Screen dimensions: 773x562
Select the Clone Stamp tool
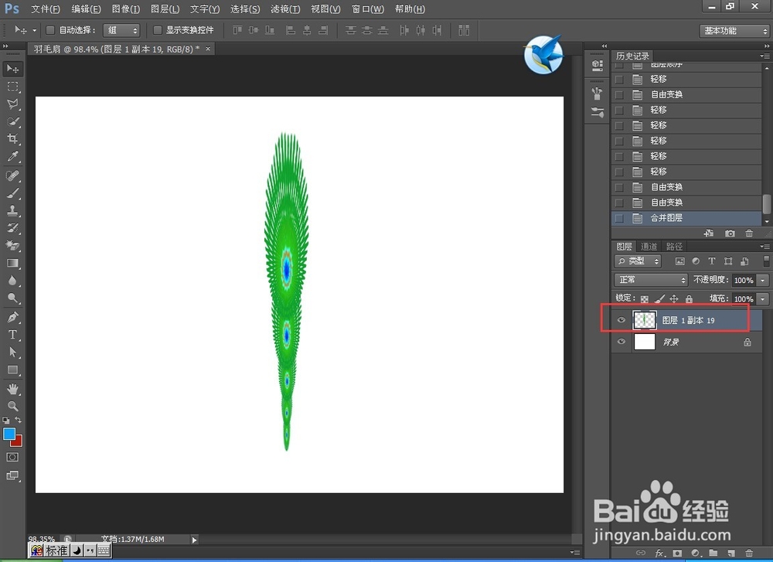click(13, 210)
